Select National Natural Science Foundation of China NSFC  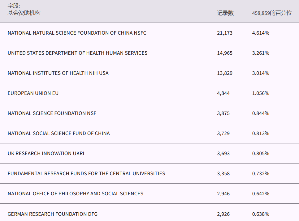click(77, 33)
